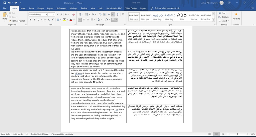Image resolution: width=256 pixels, height=137 pixels.
Task: Undo the last action
Action: click(9, 3)
